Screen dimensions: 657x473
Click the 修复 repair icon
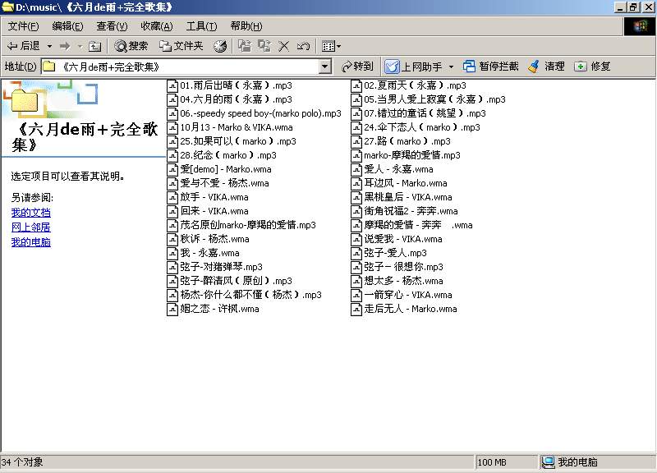581,67
